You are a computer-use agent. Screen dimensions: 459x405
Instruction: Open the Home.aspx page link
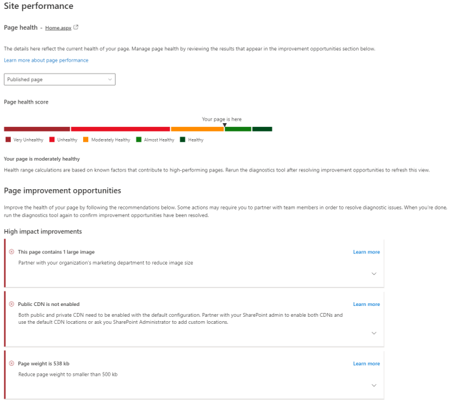[x=57, y=28]
